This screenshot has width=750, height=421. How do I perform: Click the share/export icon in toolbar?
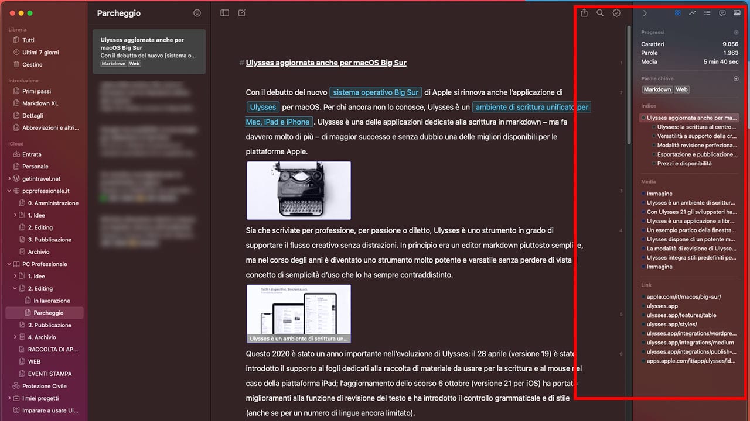(x=584, y=13)
